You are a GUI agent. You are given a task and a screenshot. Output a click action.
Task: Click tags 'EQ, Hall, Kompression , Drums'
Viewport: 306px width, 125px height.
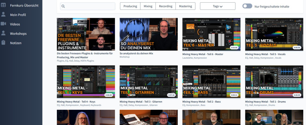260,105
